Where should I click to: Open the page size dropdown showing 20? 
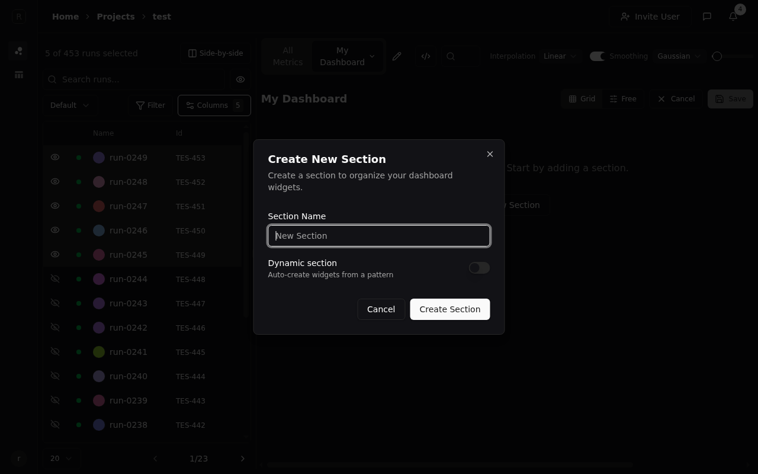coord(60,458)
